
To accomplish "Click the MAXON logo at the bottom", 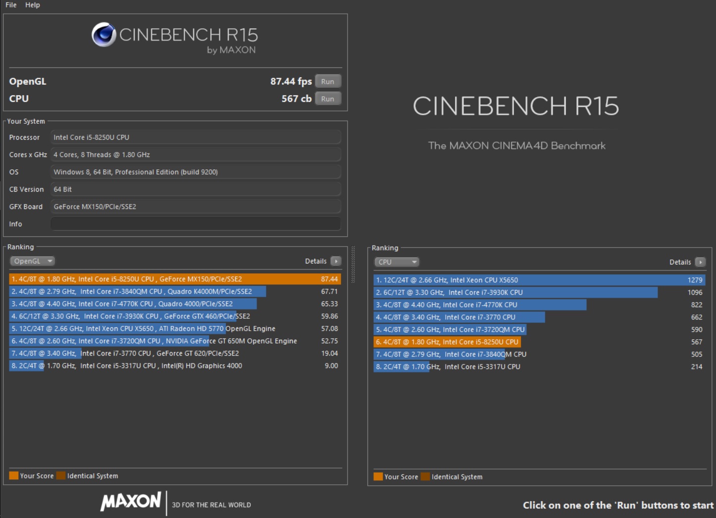I will (x=131, y=501).
